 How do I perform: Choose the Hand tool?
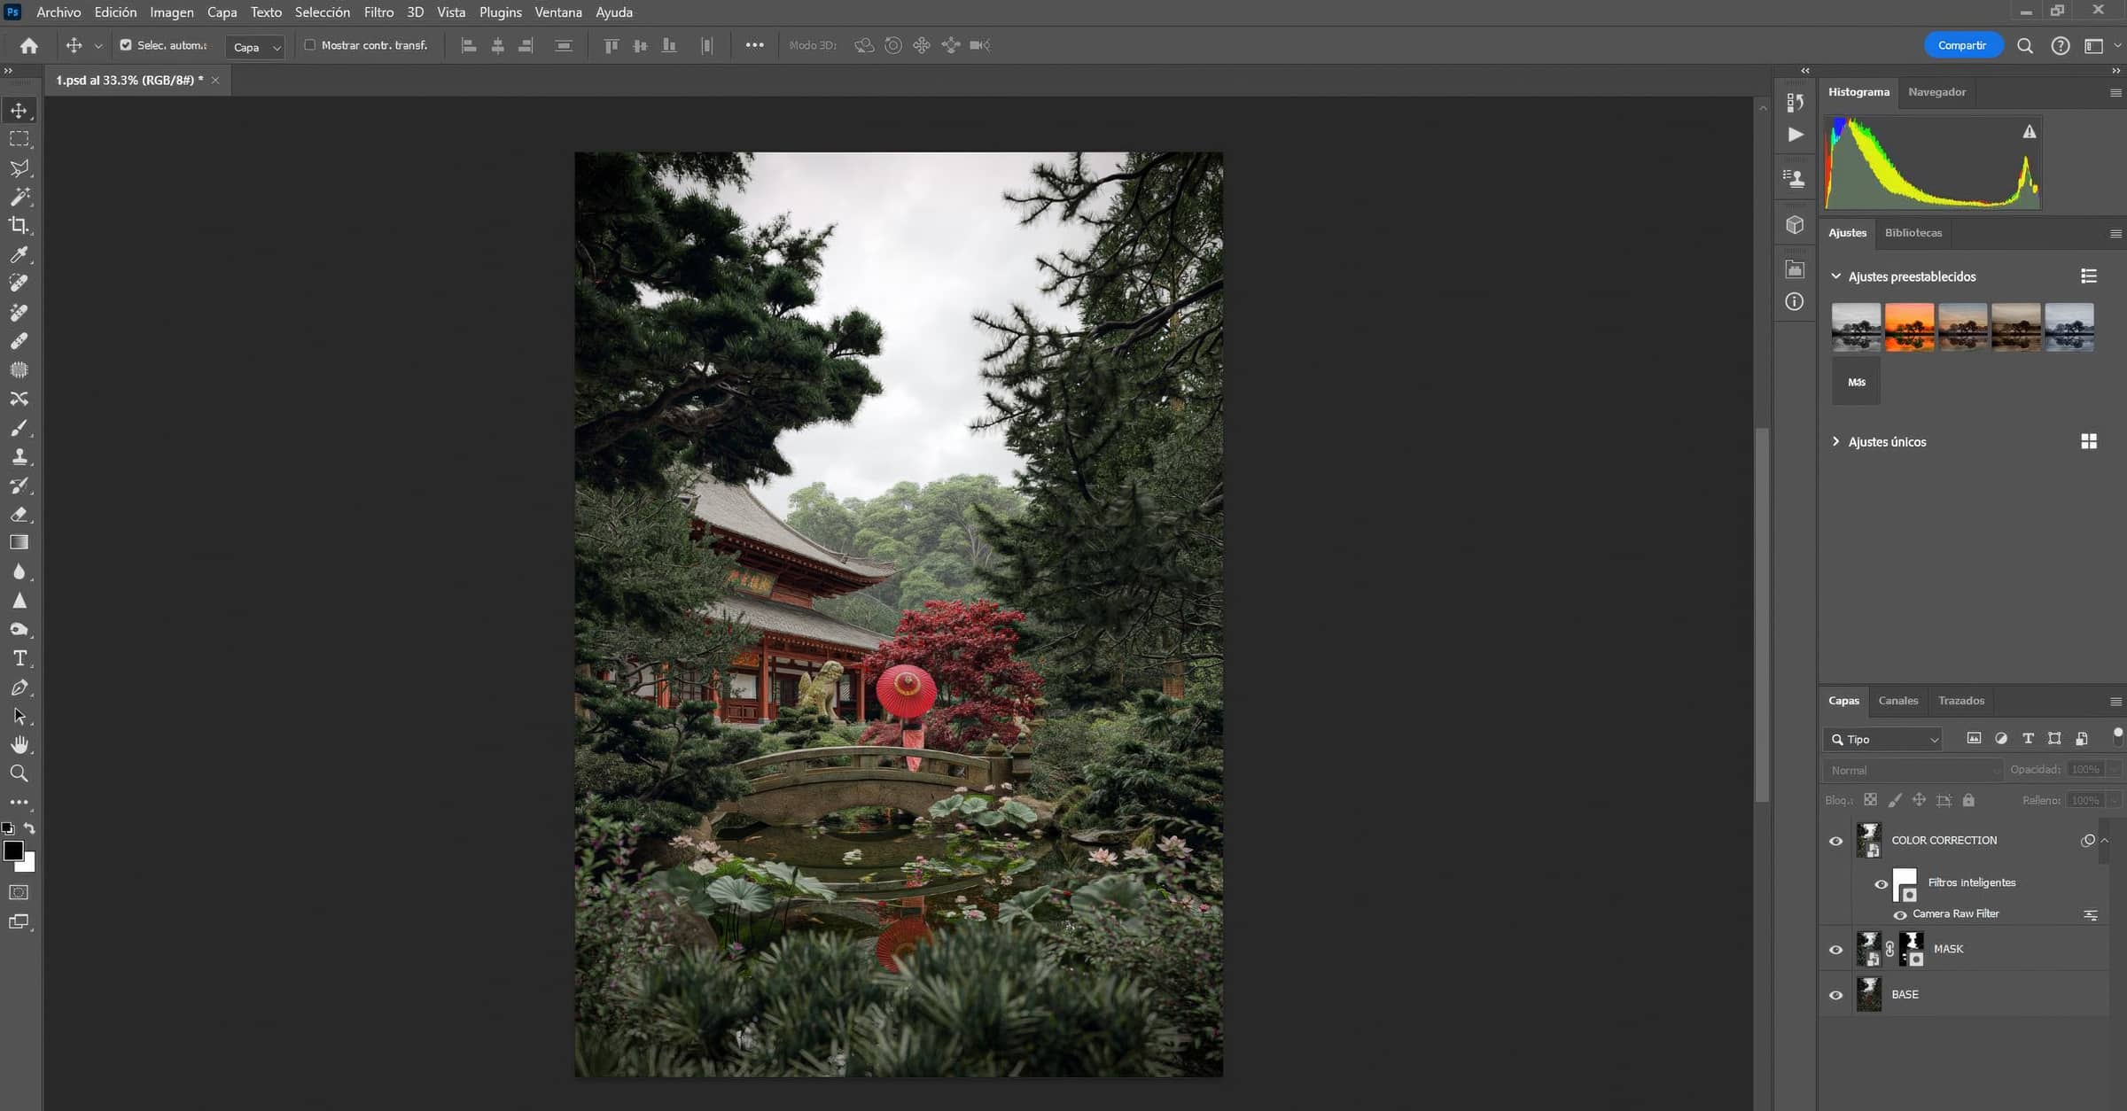point(19,744)
